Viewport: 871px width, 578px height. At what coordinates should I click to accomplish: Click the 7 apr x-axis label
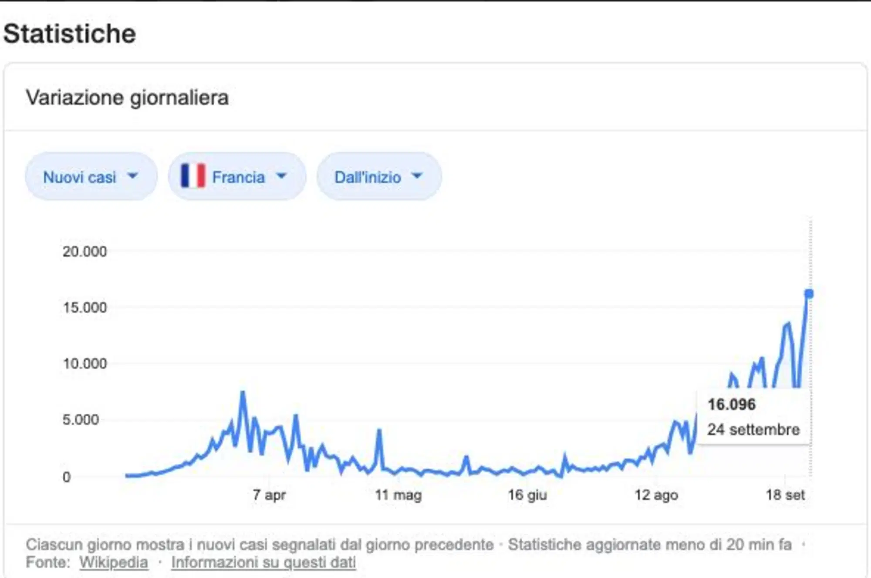269,495
